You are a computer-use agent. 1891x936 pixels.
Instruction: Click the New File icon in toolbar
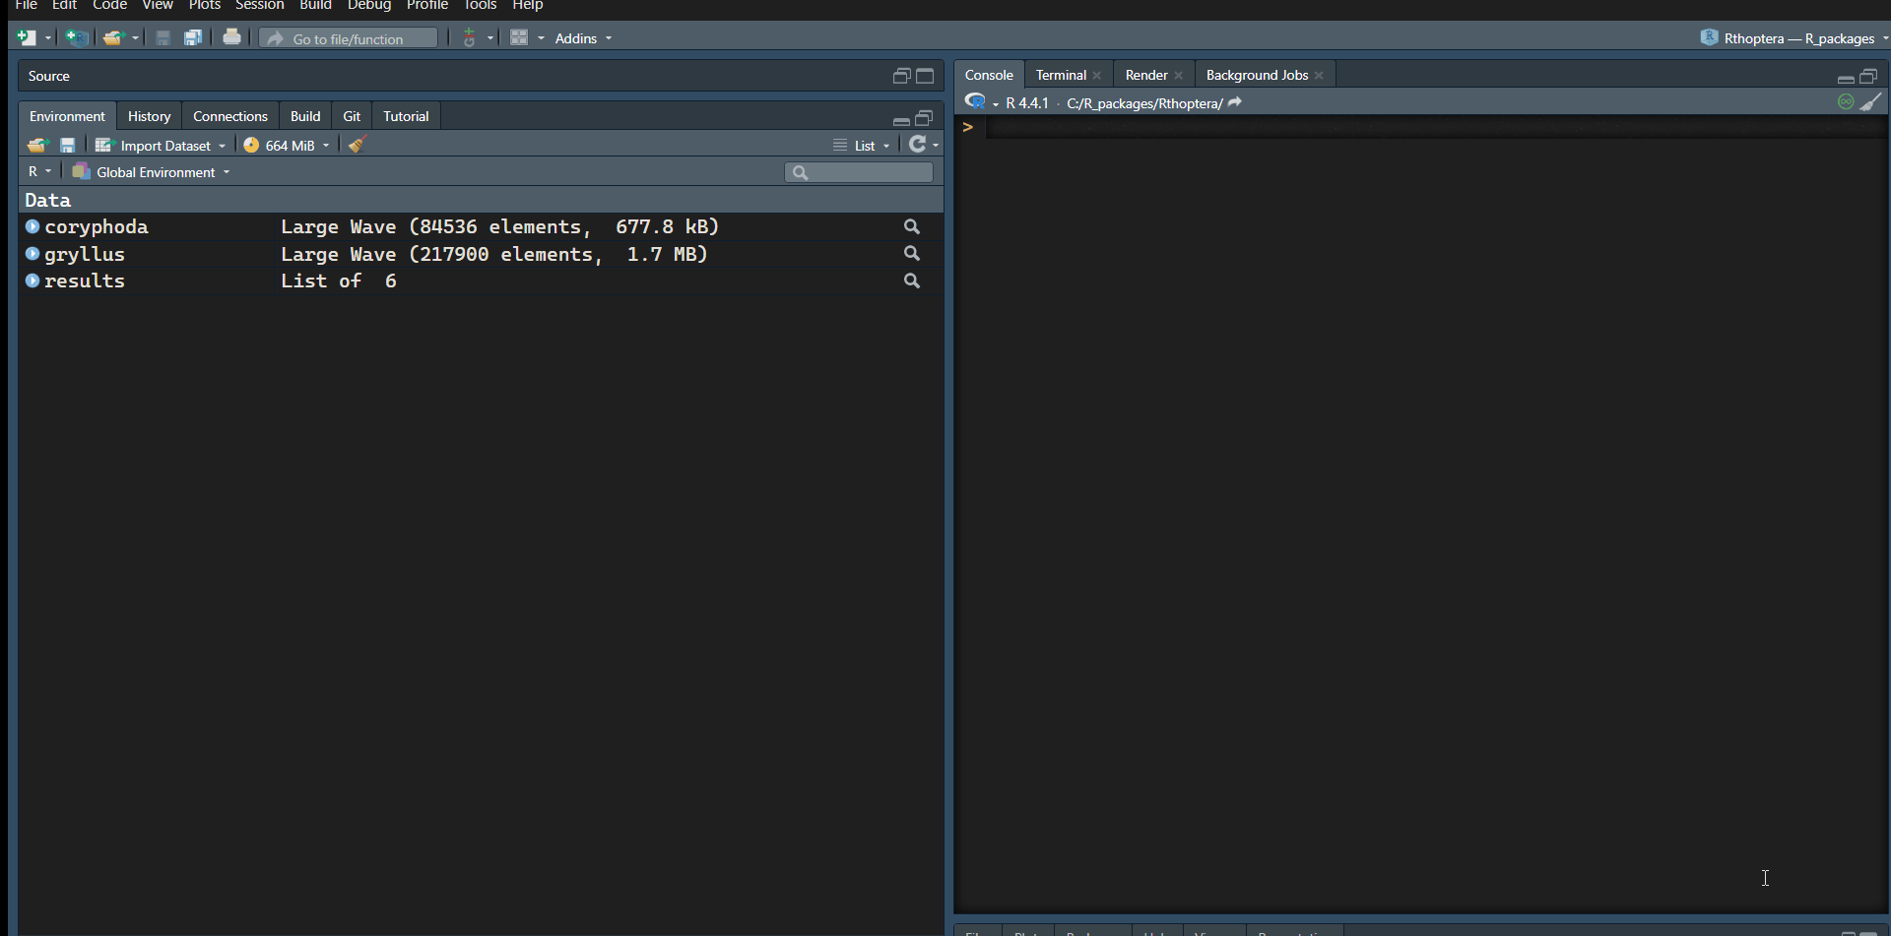[x=27, y=37]
